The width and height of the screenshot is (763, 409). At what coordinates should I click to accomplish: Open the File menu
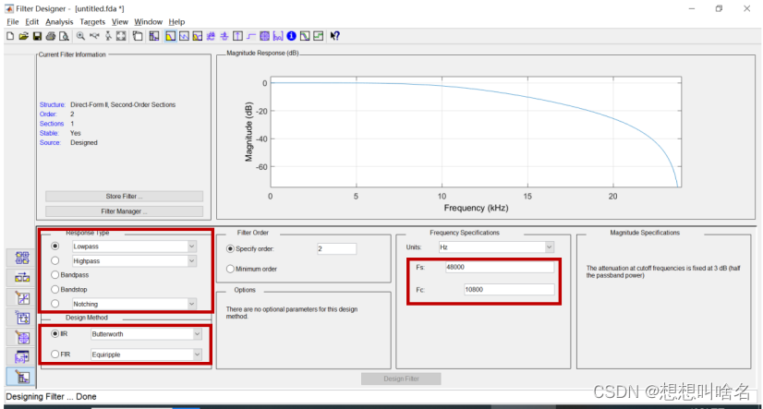click(12, 22)
